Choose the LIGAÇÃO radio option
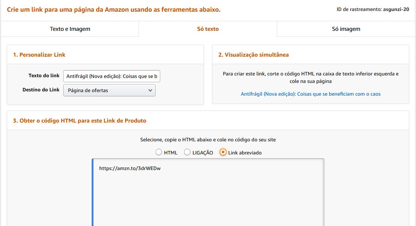This screenshot has height=226, width=416. click(187, 152)
